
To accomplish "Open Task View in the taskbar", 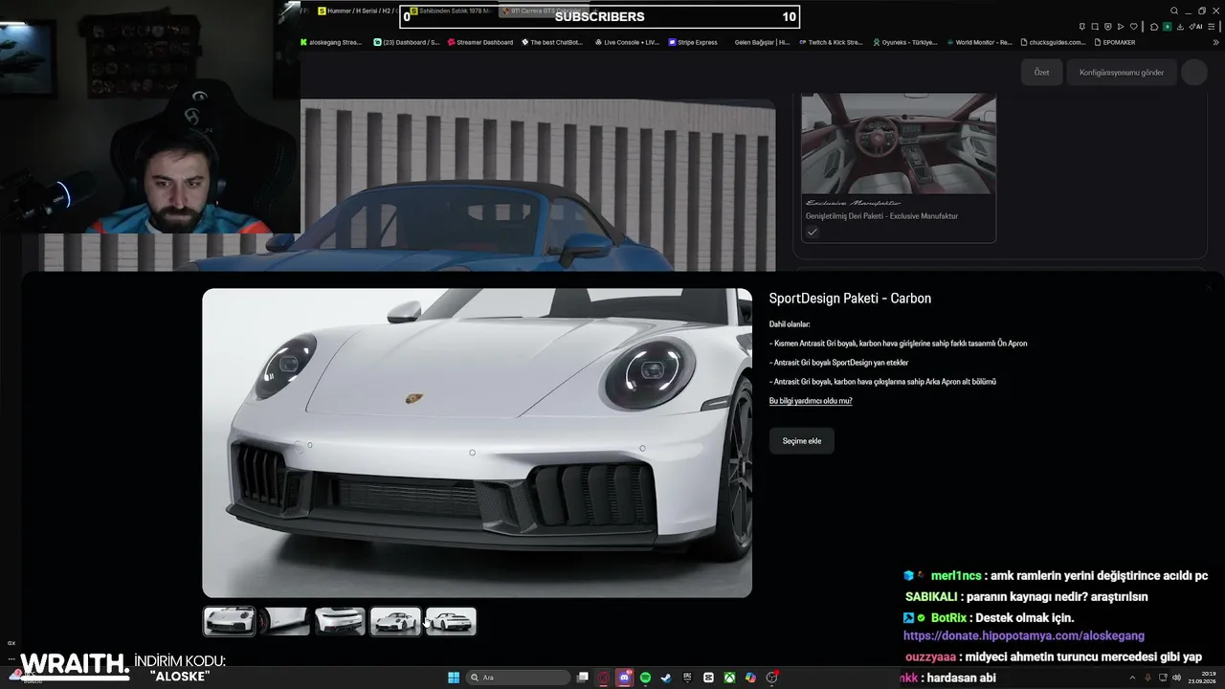I will [582, 678].
